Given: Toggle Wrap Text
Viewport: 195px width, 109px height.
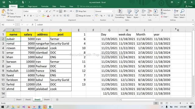Looking at the screenshot, I should 81,11.
